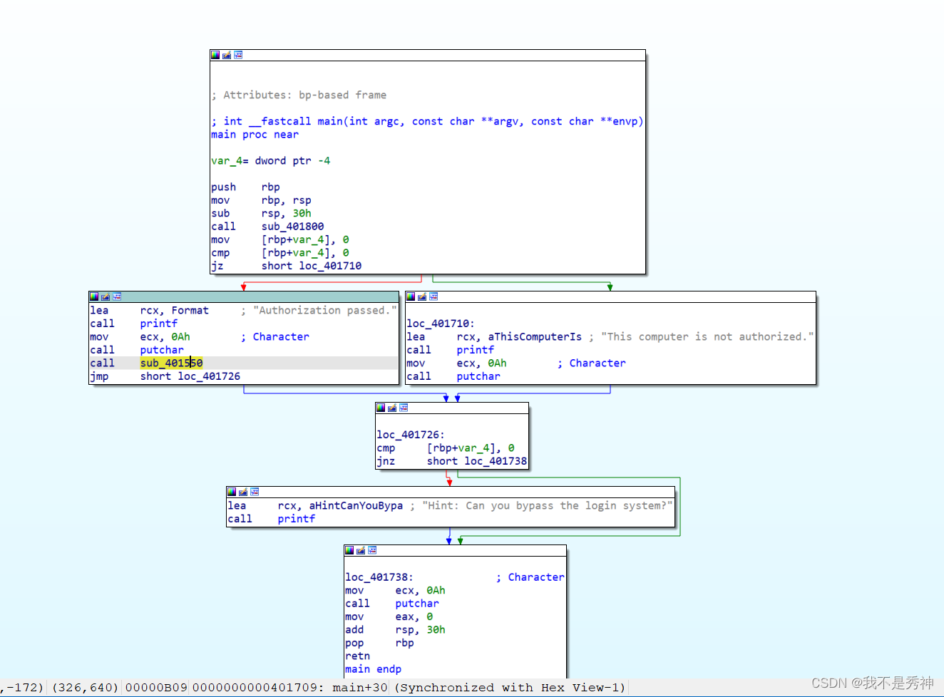The image size is (944, 697).
Task: Set node color for the Hint printf node
Action: click(x=232, y=492)
